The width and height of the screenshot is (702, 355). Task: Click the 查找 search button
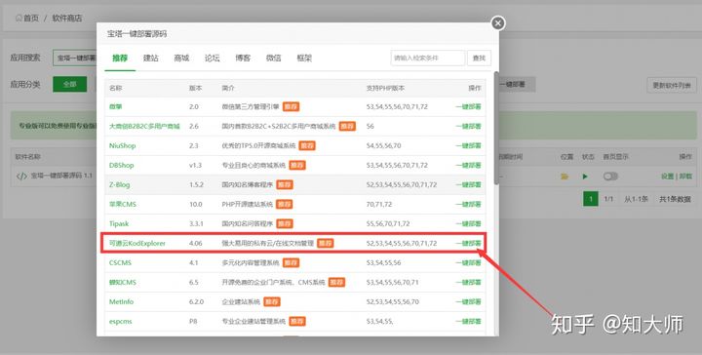click(479, 59)
